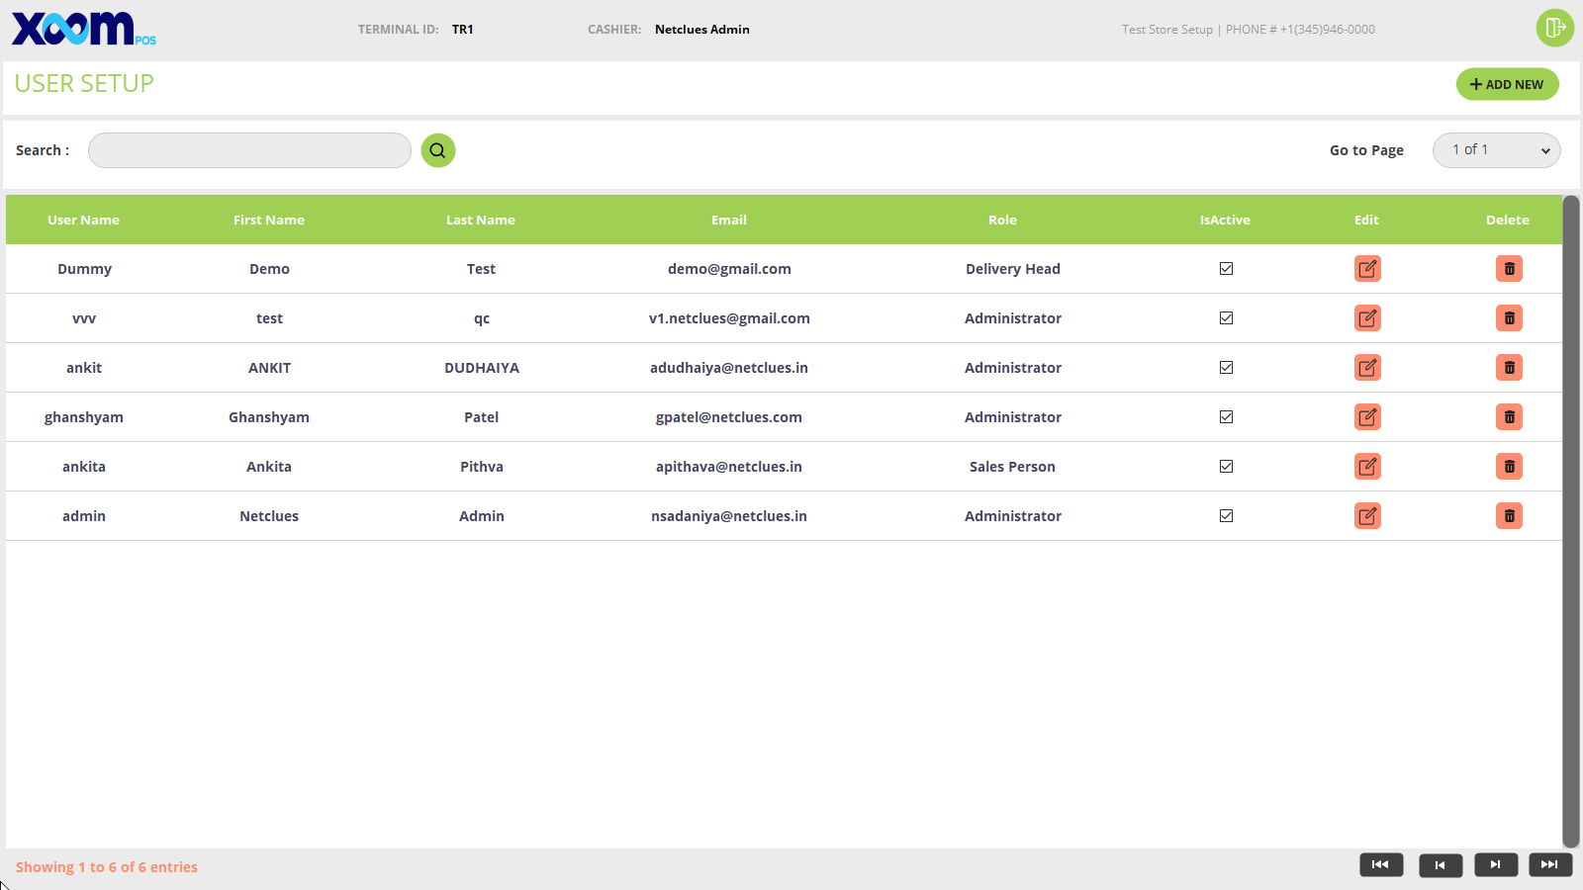Viewport: 1583px width, 890px height.
Task: Edit the Dummy user row
Action: click(x=1367, y=269)
